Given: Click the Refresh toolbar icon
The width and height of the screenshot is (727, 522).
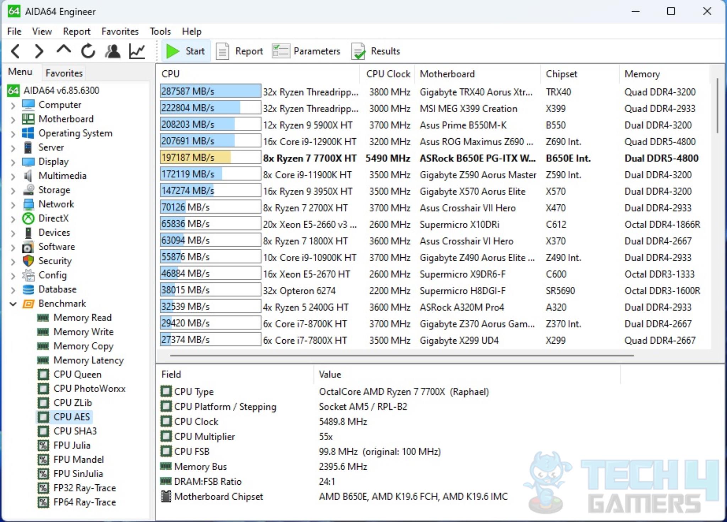Looking at the screenshot, I should [88, 51].
